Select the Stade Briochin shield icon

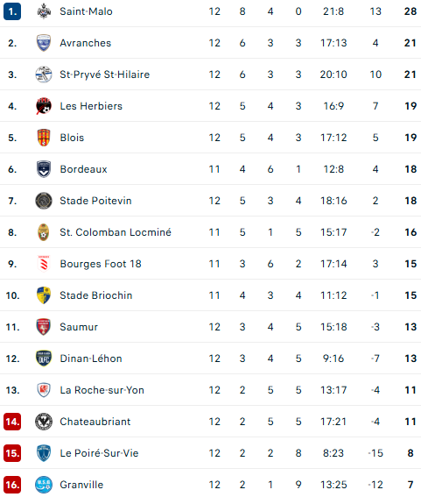coord(44,295)
